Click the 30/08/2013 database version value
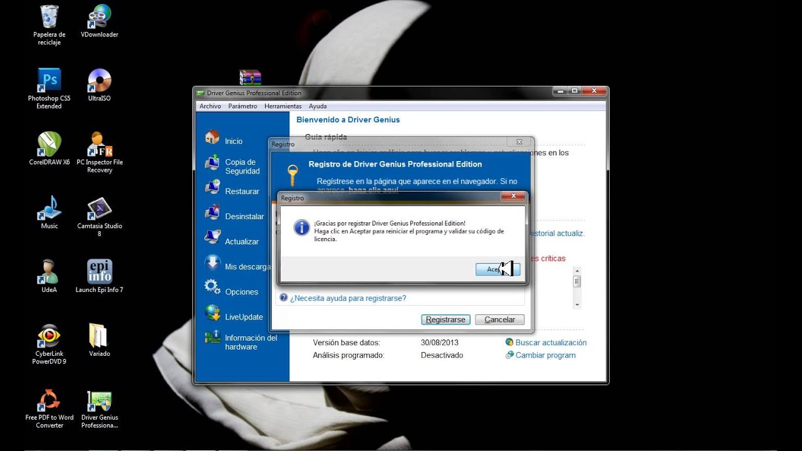The width and height of the screenshot is (802, 451). point(440,343)
